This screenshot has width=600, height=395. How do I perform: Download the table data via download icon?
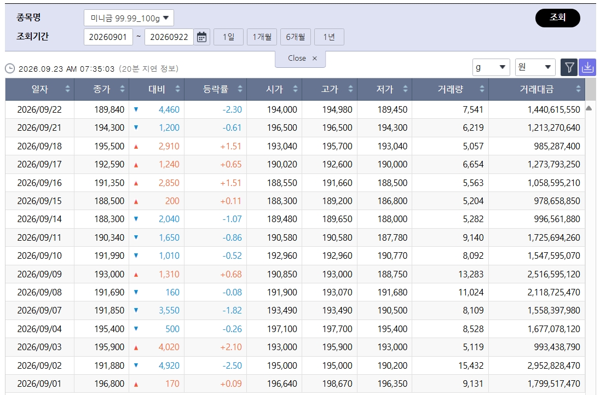[587, 68]
